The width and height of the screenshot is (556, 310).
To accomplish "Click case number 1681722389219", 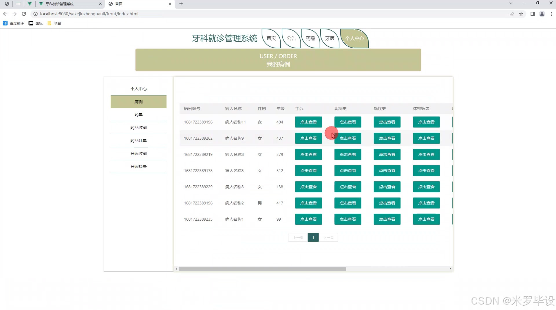I will (x=198, y=154).
